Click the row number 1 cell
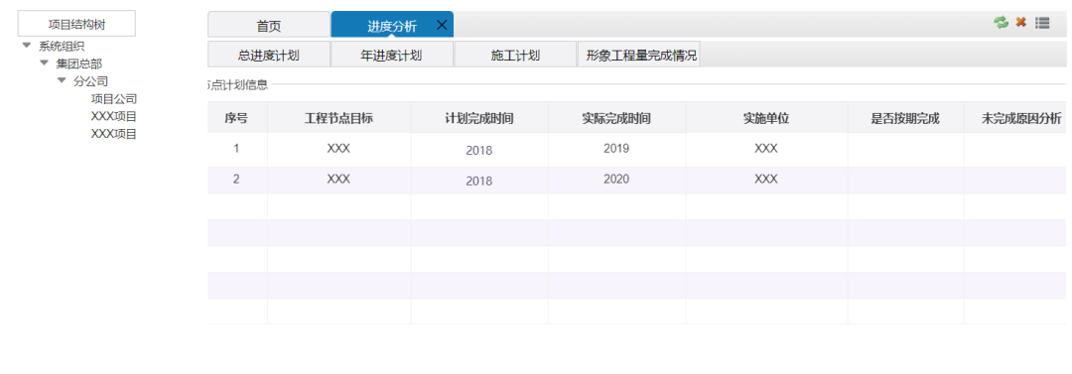The height and width of the screenshot is (374, 1072). pyautogui.click(x=236, y=149)
